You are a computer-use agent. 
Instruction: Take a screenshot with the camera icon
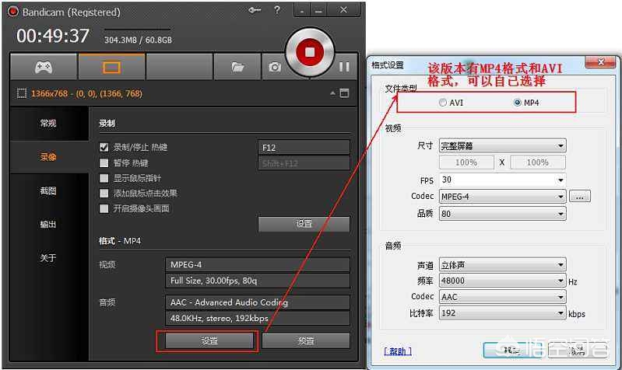click(275, 67)
